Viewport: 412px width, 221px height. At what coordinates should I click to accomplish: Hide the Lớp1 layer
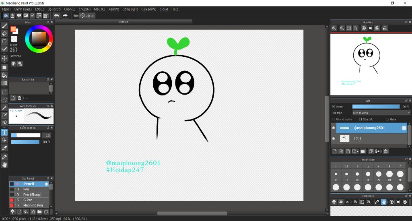tap(334, 138)
